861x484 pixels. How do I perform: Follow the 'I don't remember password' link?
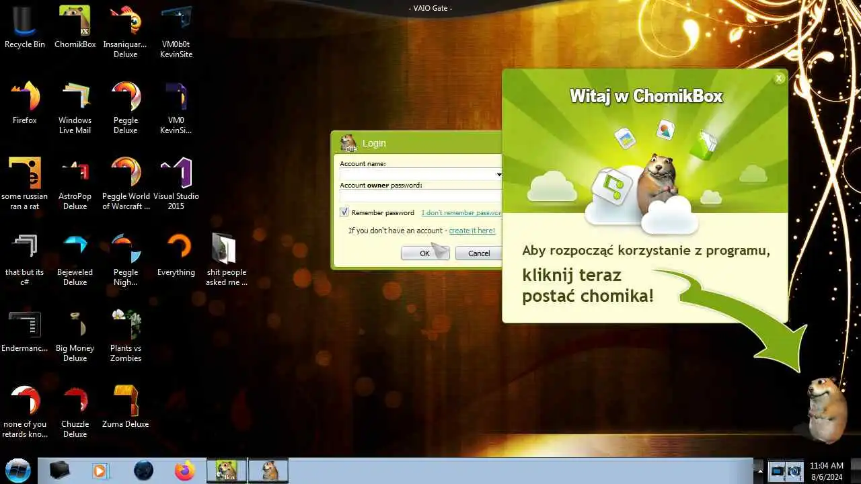(461, 213)
